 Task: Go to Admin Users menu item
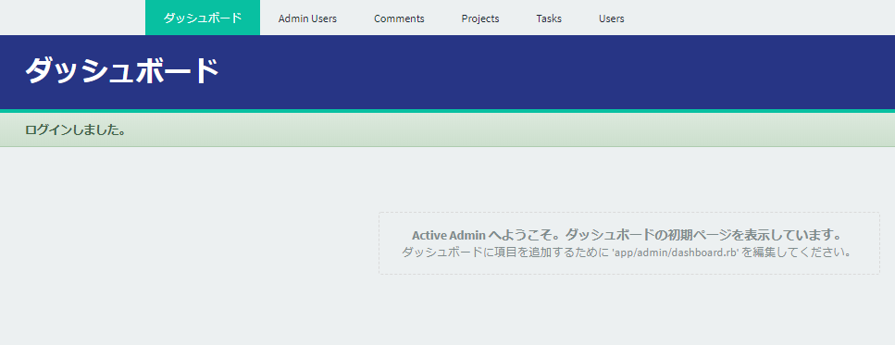(307, 18)
